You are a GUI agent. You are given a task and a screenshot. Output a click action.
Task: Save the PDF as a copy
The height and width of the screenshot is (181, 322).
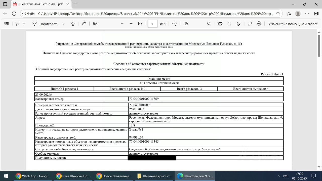tap(238, 24)
